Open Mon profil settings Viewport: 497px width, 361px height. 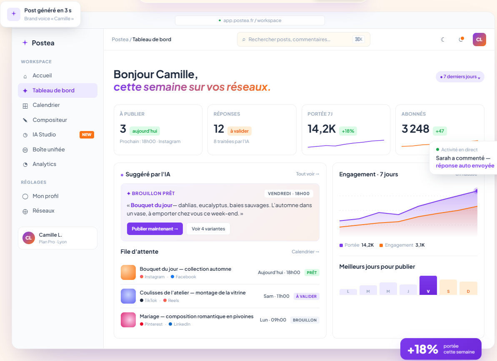(57, 196)
